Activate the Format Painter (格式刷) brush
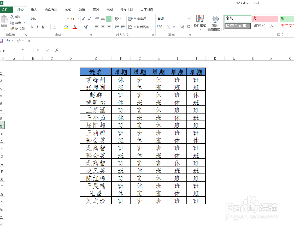Image resolution: width=294 pixels, height=227 pixels. tap(12, 29)
